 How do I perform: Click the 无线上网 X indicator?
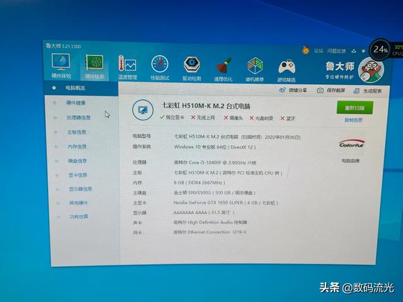(x=203, y=118)
